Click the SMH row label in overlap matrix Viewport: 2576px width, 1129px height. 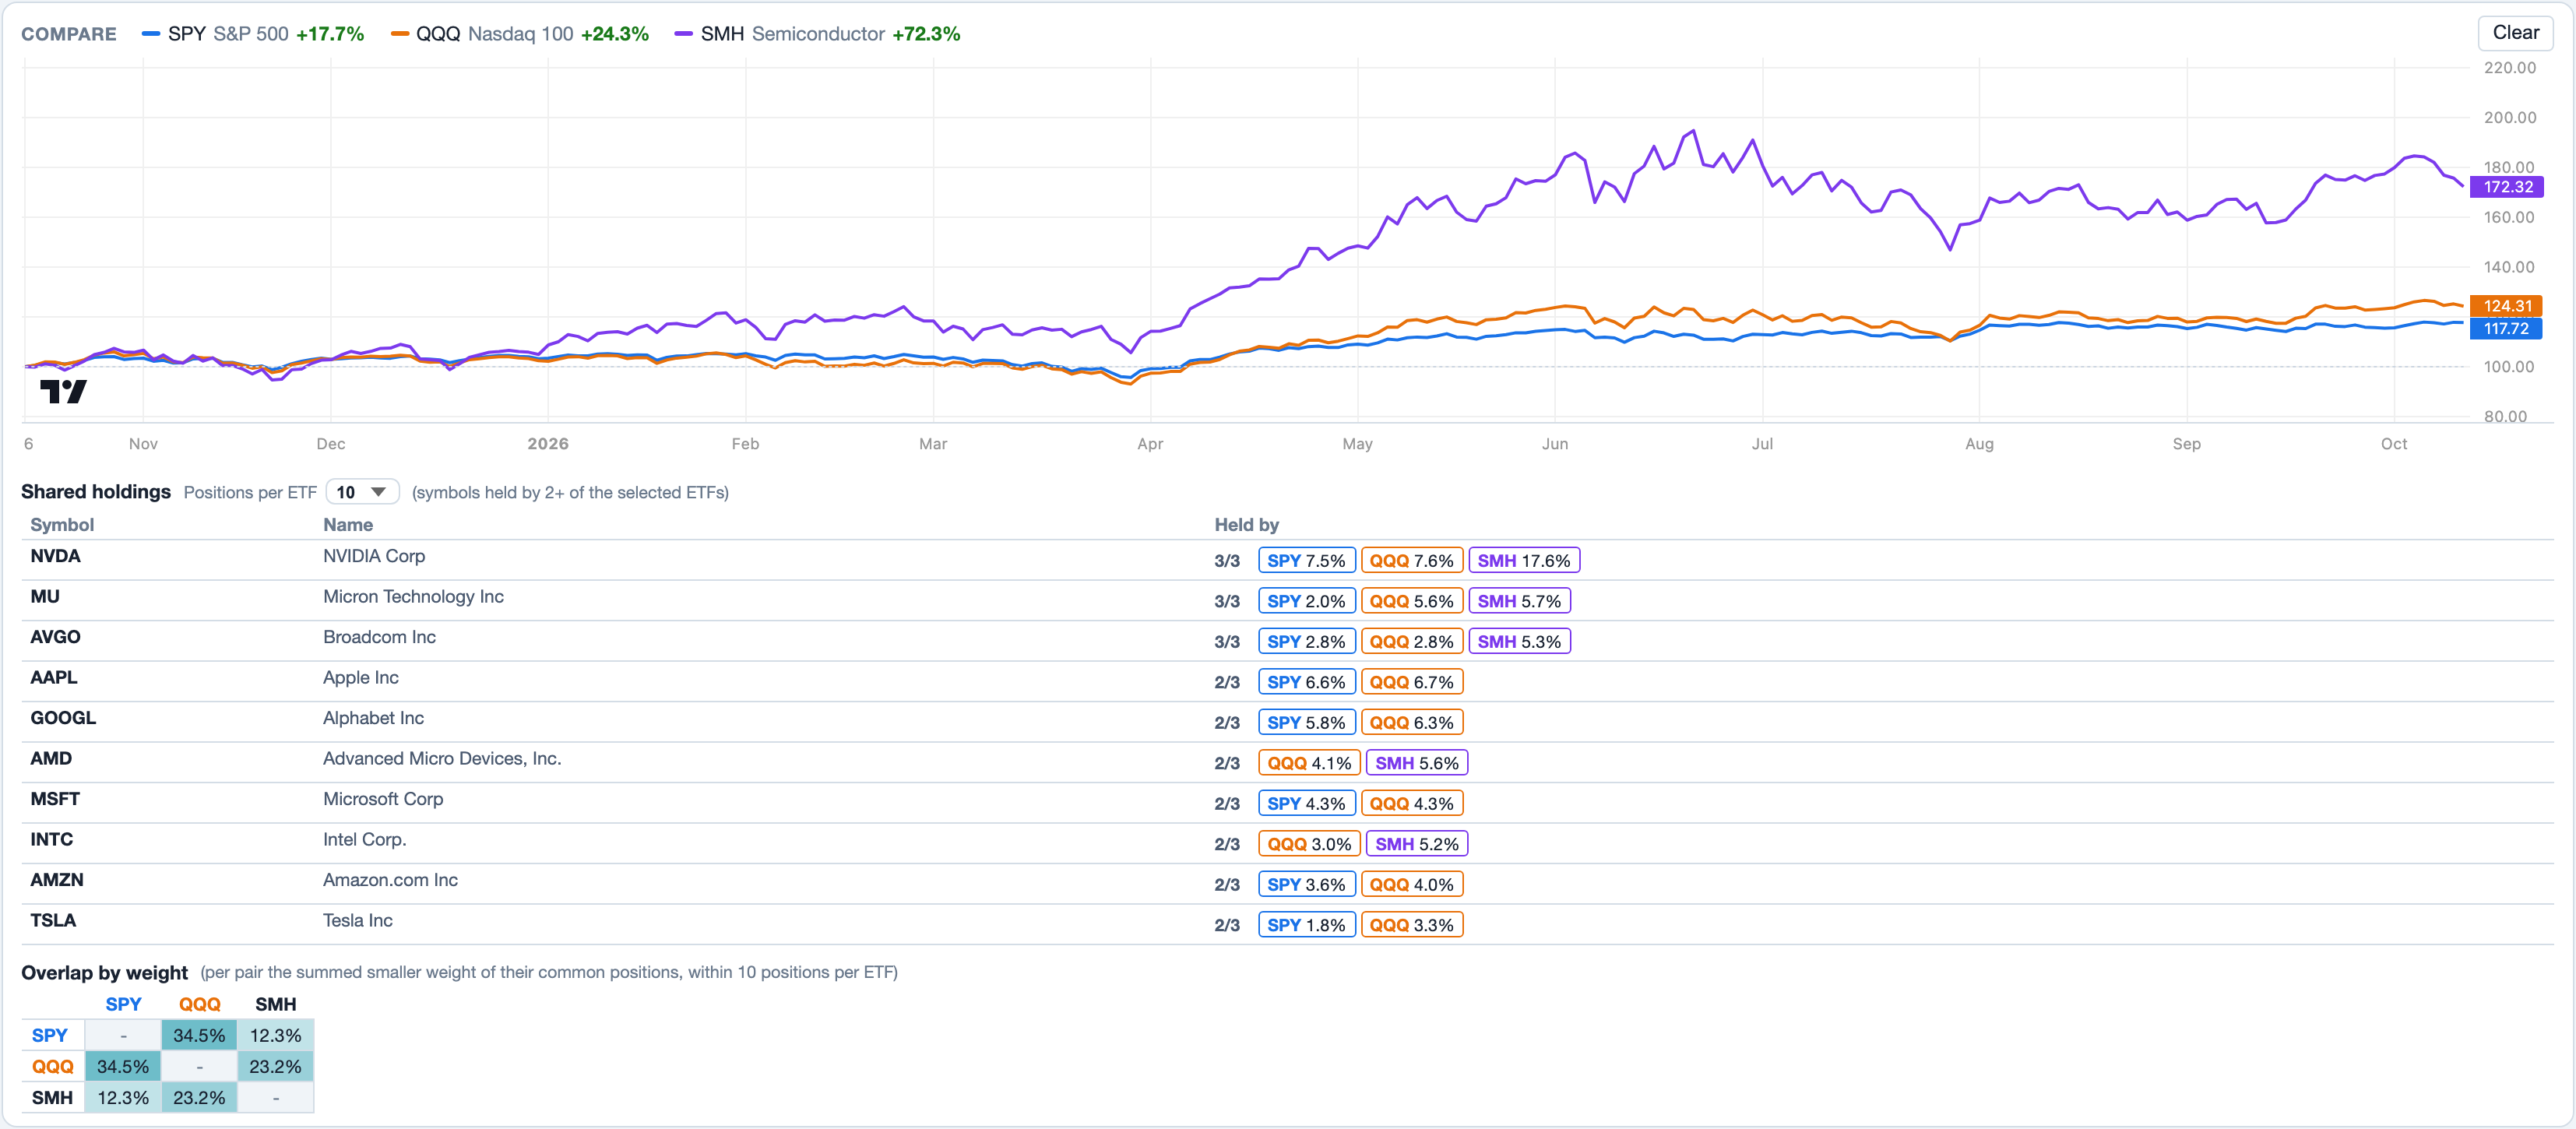[x=52, y=1098]
